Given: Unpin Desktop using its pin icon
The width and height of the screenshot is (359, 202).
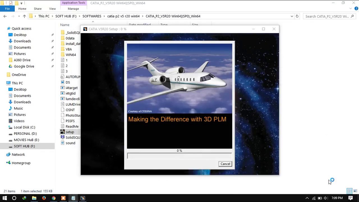Looking at the screenshot, I should [x=52, y=35].
